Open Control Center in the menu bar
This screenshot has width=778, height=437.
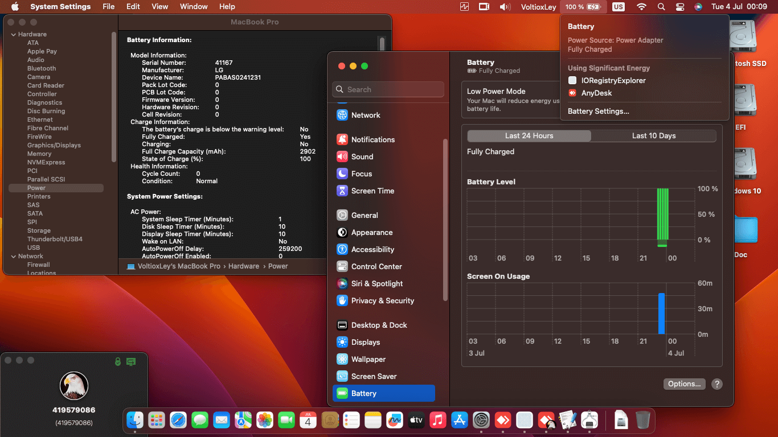tap(680, 7)
